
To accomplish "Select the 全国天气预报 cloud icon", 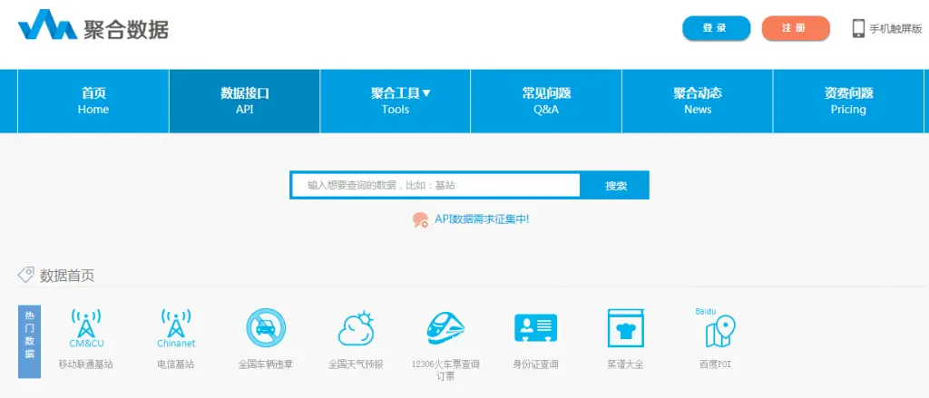I will click(356, 328).
